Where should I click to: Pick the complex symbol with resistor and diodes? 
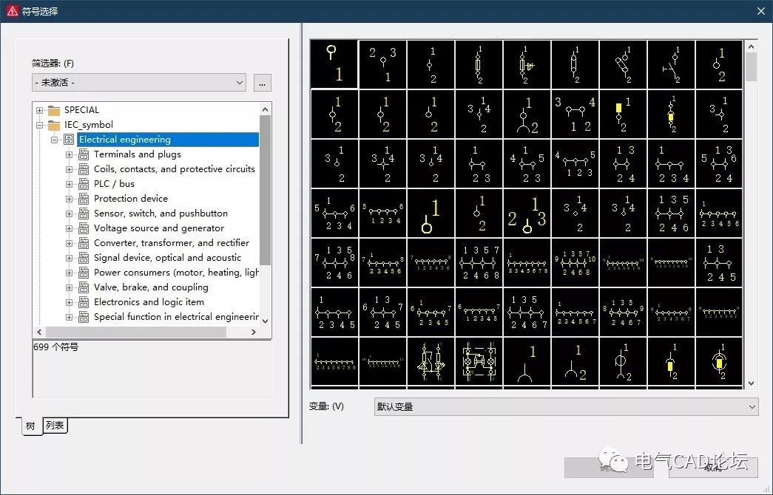431,361
